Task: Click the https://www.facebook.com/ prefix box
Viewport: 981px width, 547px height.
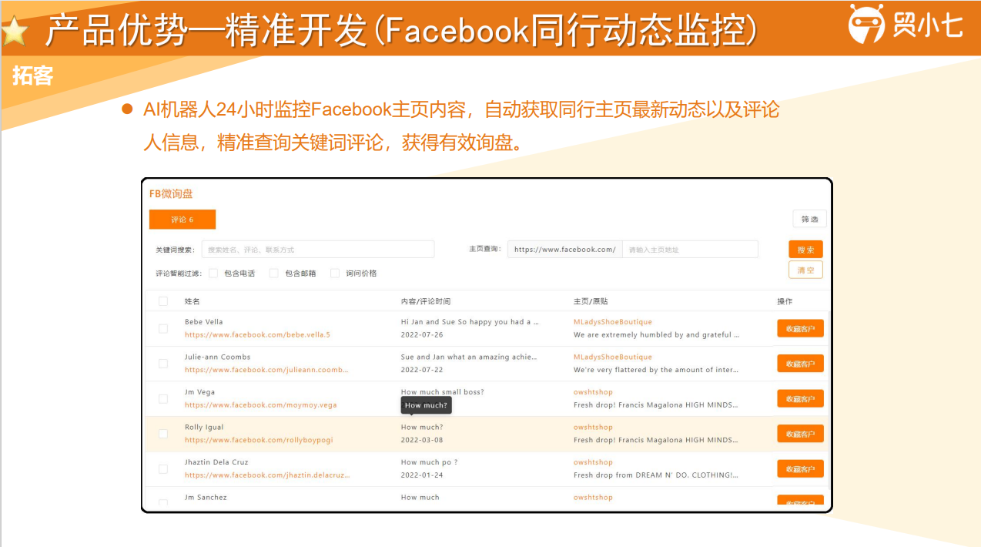Action: [564, 250]
